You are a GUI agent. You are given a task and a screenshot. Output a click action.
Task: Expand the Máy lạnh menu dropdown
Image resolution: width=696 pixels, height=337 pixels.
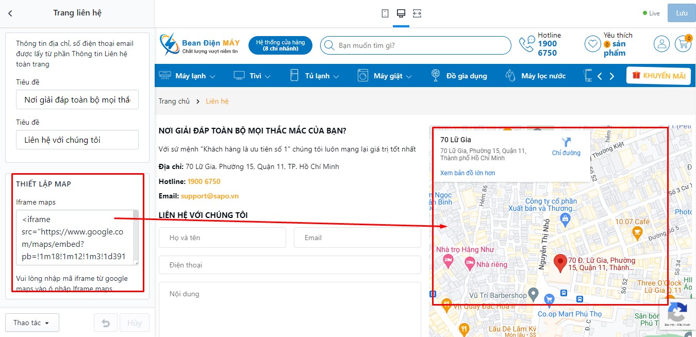212,77
